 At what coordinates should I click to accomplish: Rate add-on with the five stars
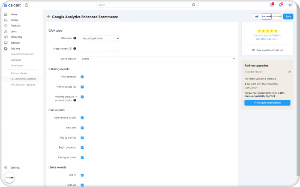[x=267, y=31]
